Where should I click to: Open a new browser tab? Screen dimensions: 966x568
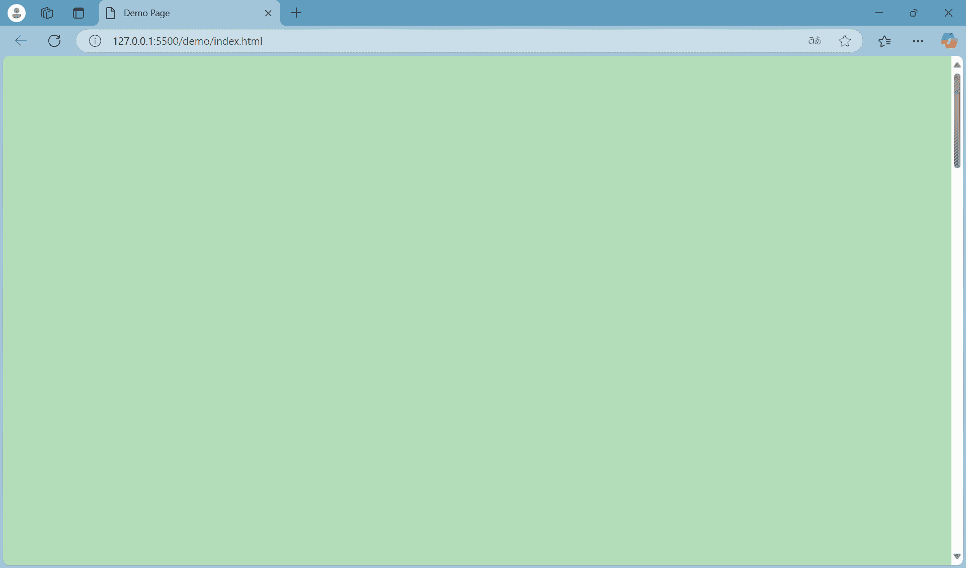pyautogui.click(x=296, y=13)
